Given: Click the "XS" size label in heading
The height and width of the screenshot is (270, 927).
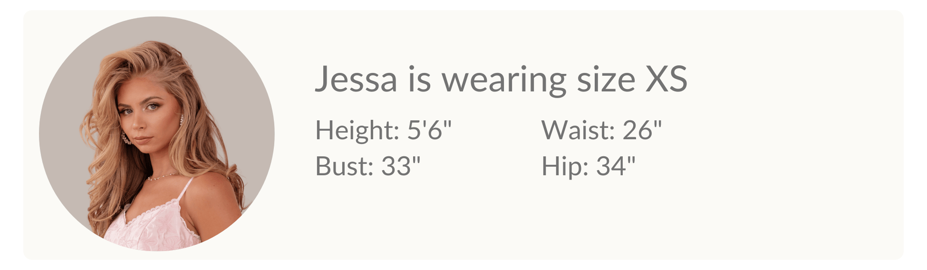Looking at the screenshot, I should [x=666, y=79].
